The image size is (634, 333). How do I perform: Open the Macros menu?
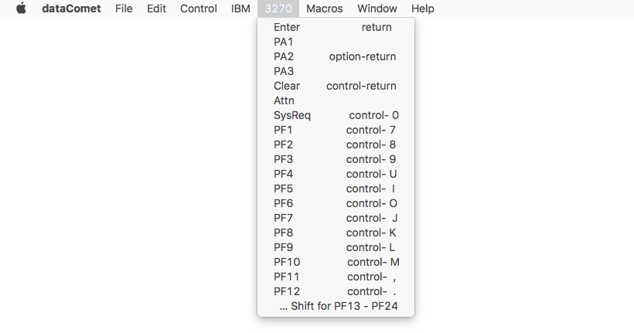point(324,8)
